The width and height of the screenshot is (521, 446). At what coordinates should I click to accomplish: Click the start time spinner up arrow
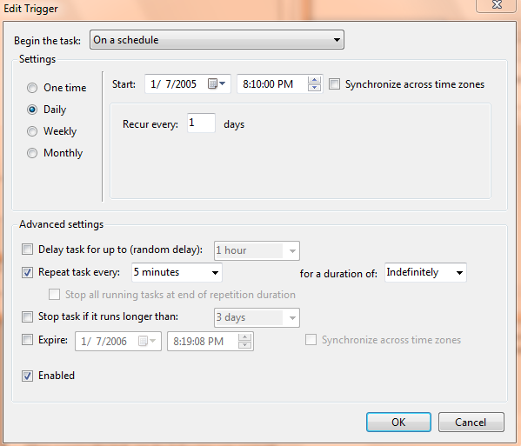point(314,80)
